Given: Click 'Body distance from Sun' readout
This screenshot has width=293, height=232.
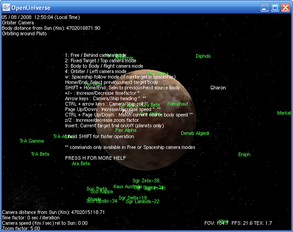Looking at the screenshot, I should coord(51,28).
